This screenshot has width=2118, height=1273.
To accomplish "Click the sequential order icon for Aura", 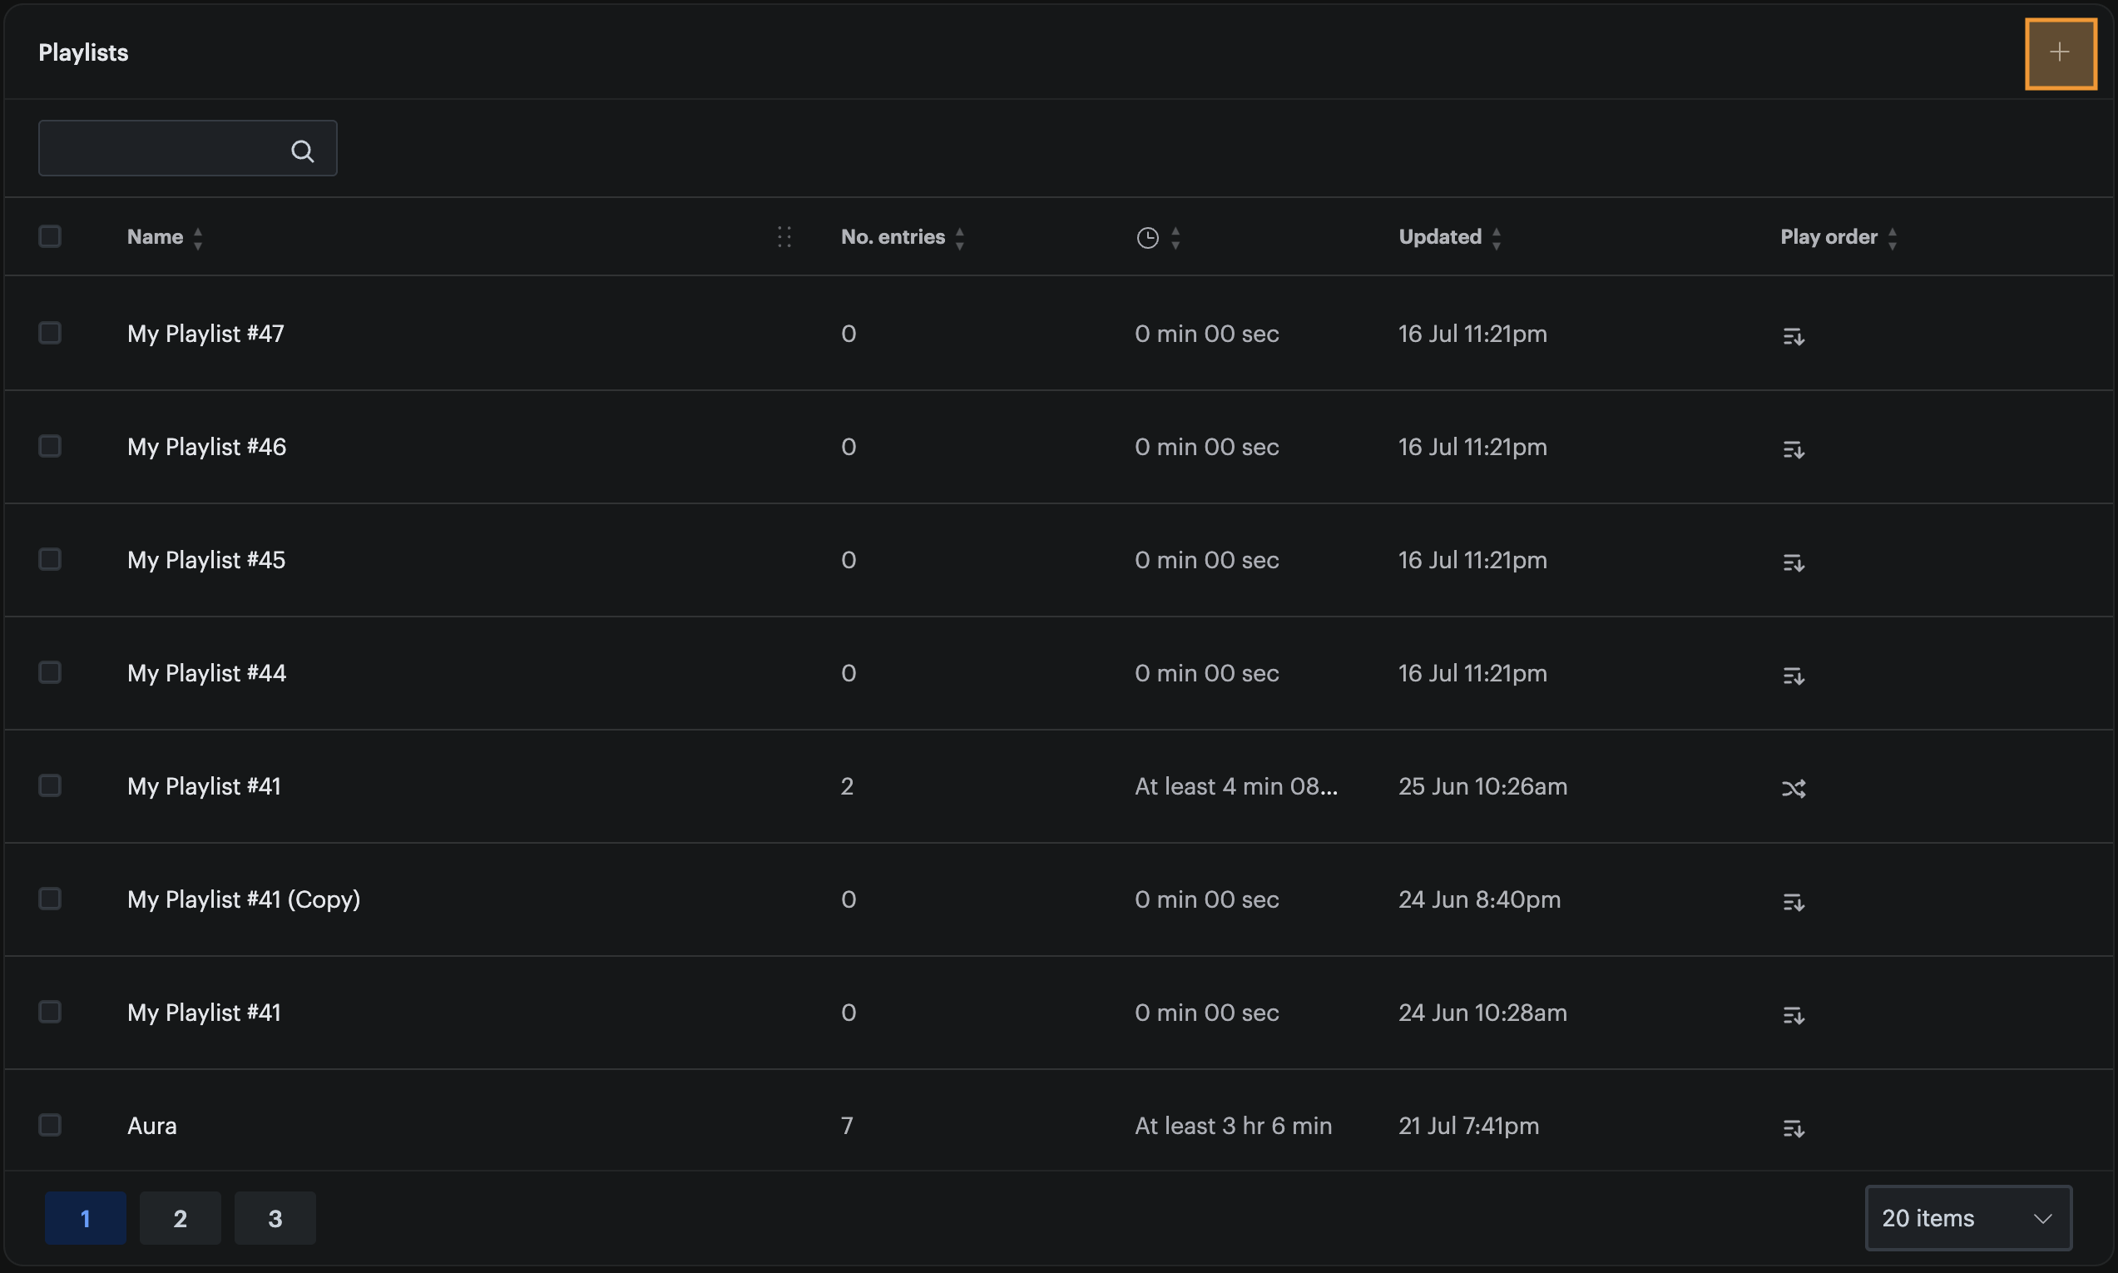I will coord(1793,1127).
